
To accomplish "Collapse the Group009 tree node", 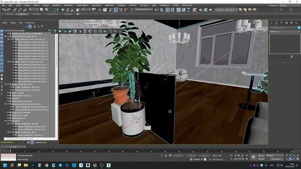I will click(x=5, y=121).
